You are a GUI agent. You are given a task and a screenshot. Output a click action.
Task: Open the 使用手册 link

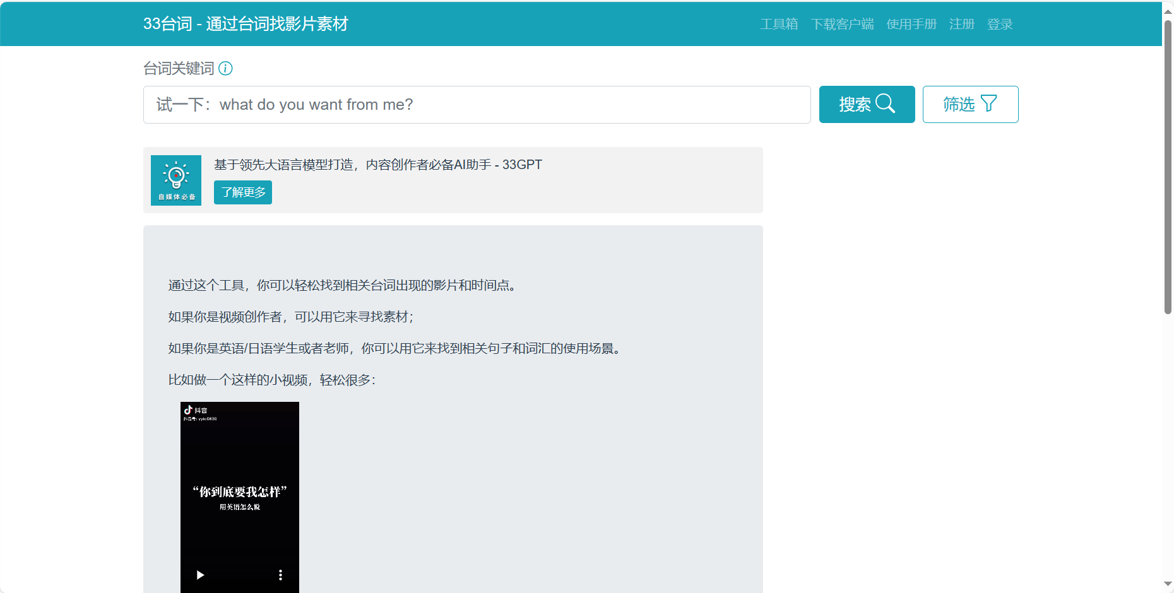[911, 24]
